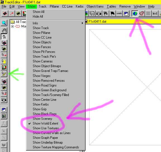Click the chequered flags toolbar icon

coord(106,13)
